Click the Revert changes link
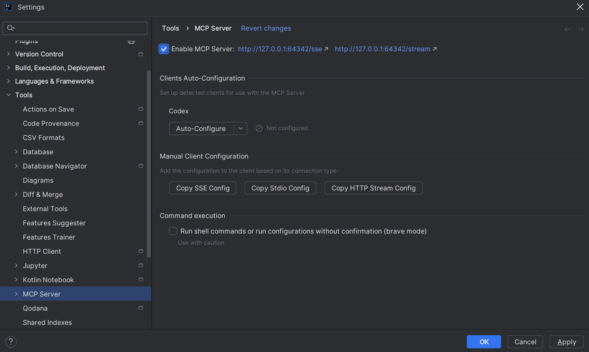 point(266,28)
